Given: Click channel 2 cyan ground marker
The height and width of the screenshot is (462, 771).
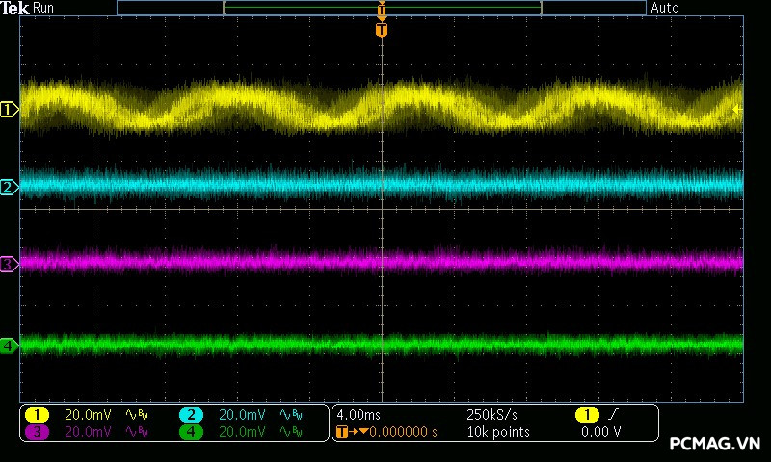Looking at the screenshot, I should click(x=10, y=187).
